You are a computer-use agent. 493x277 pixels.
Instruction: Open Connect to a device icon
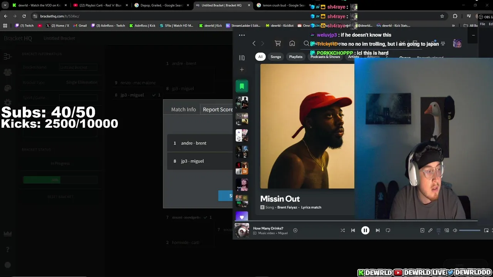[x=447, y=230]
